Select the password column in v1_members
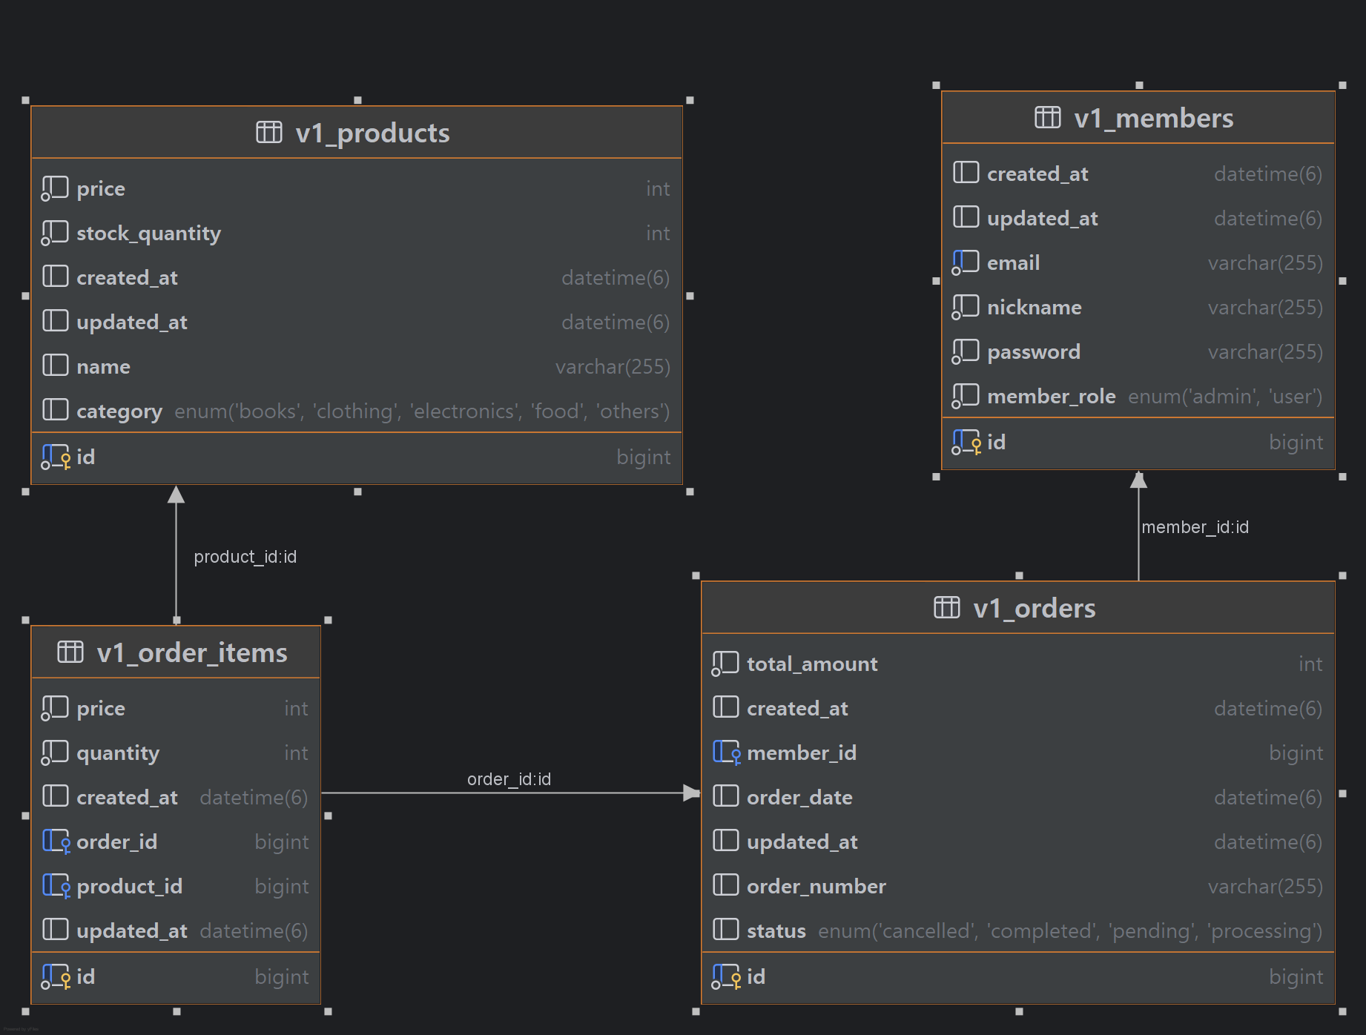Screen dimensions: 1366x1035 tap(1138, 351)
